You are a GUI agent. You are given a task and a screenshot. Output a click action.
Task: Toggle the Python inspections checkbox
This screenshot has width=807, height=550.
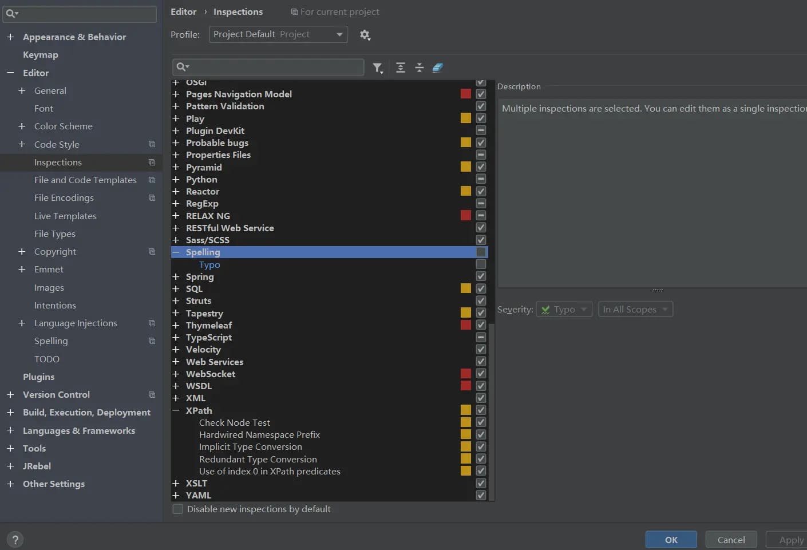(481, 179)
